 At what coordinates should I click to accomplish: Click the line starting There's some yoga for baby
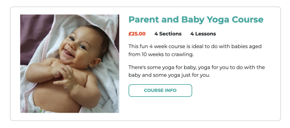(197, 67)
